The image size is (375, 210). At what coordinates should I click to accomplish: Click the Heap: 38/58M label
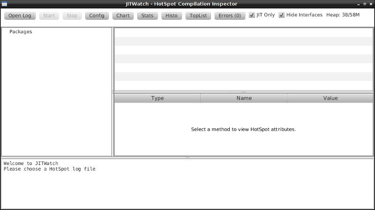pyautogui.click(x=343, y=15)
